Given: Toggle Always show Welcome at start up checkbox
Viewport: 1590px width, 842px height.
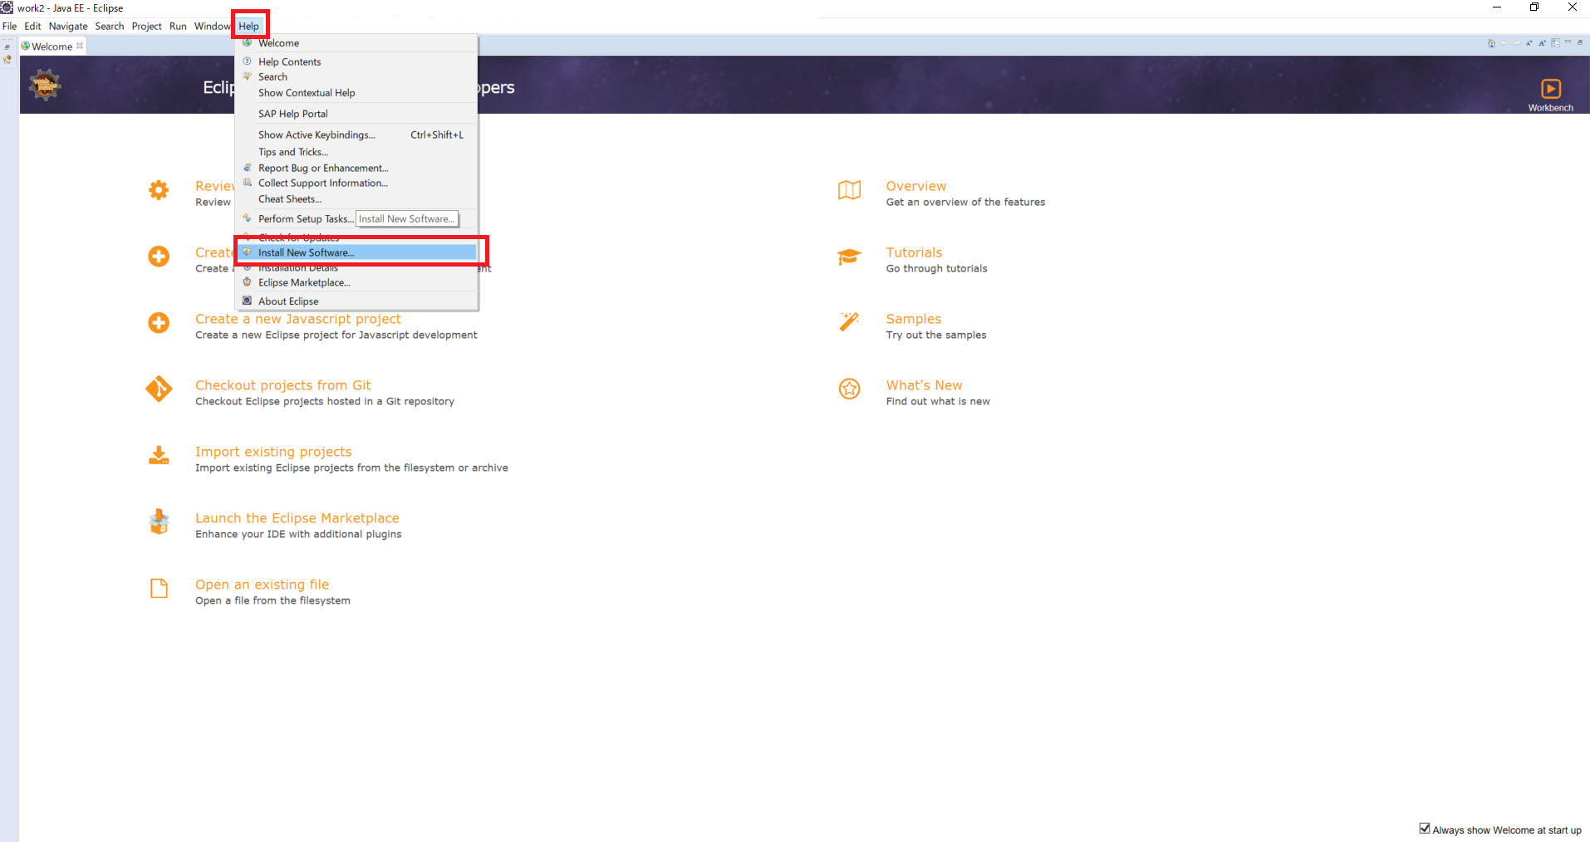Looking at the screenshot, I should point(1425,829).
